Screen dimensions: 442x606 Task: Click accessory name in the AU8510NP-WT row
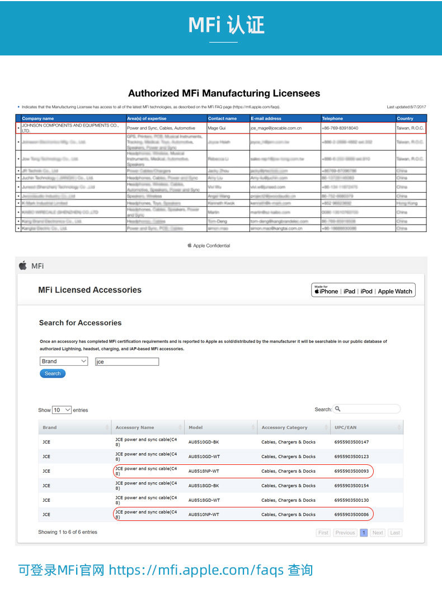point(146,514)
